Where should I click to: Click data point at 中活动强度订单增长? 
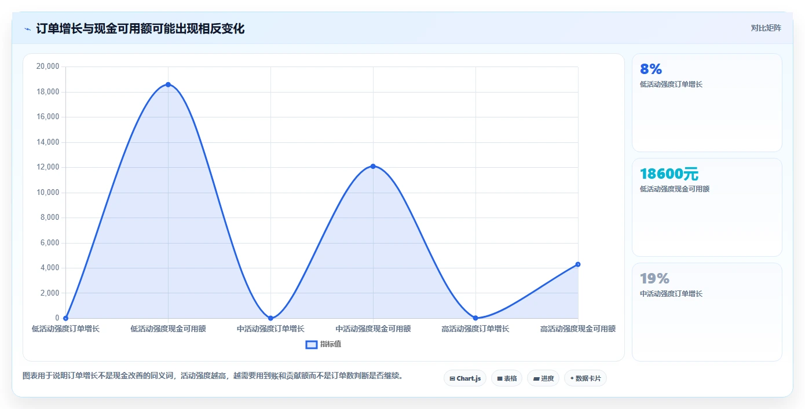270,318
